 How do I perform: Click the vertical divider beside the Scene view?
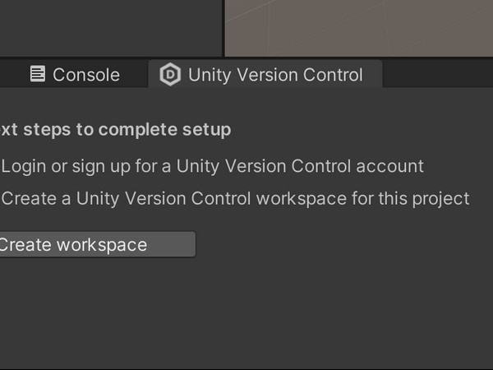(223, 26)
